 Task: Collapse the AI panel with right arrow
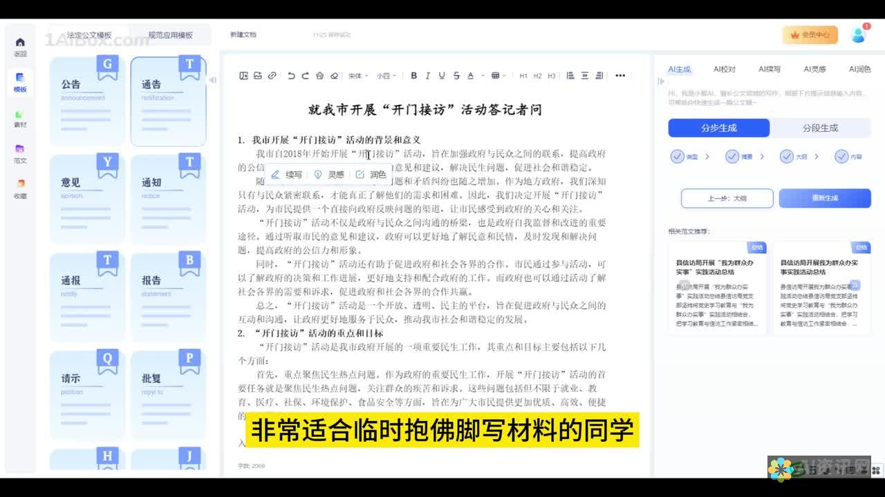(660, 81)
